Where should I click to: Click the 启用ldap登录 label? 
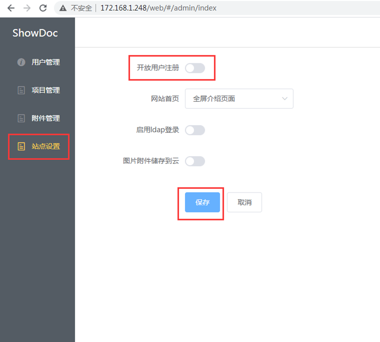click(x=158, y=130)
